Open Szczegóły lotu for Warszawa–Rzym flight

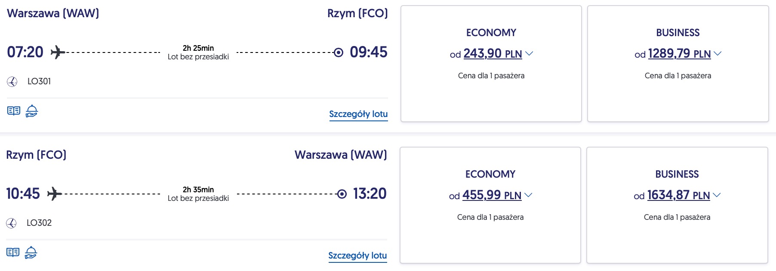pyautogui.click(x=358, y=114)
